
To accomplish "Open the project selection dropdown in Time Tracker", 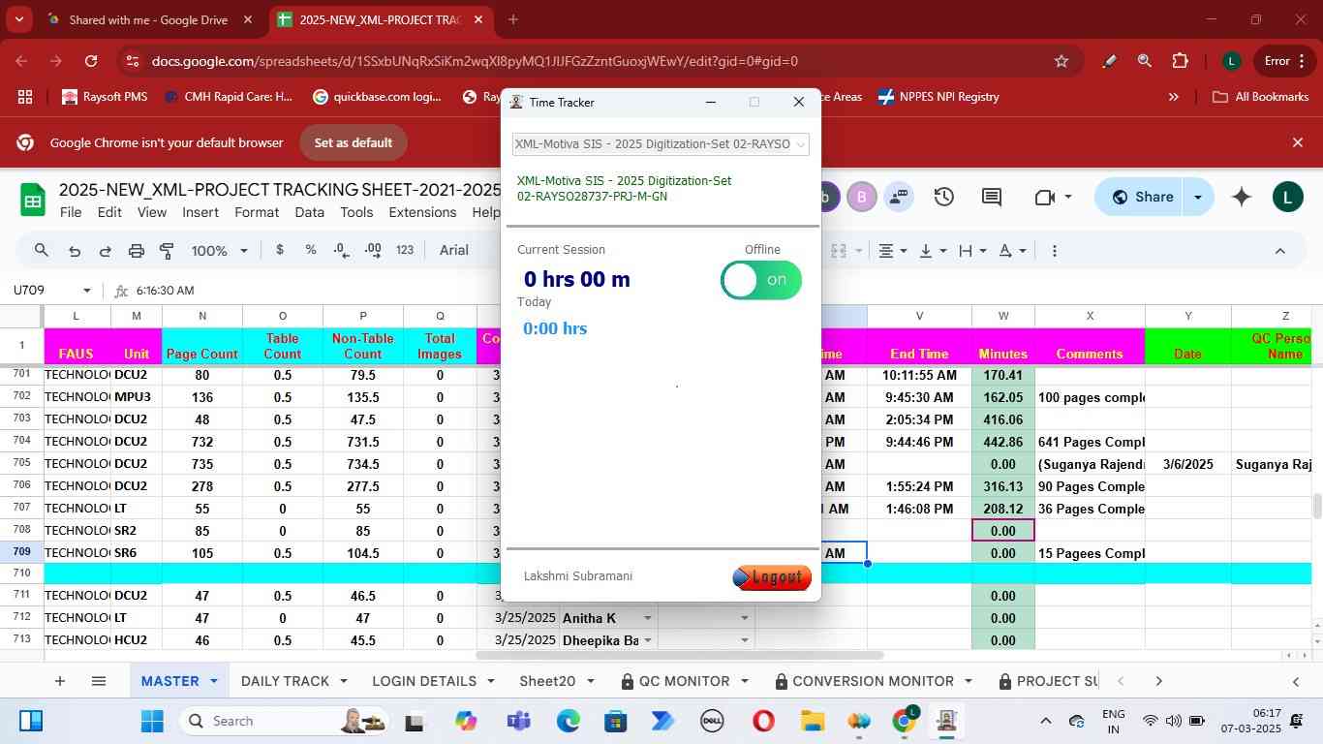I will click(661, 144).
